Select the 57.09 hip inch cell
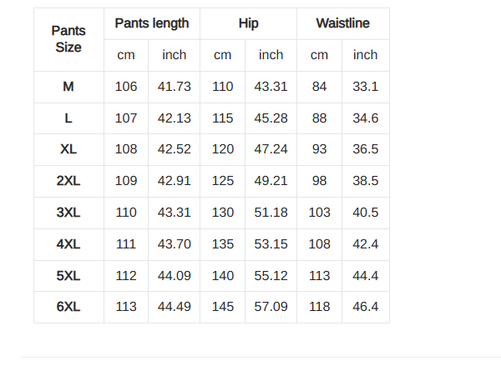 [271, 307]
